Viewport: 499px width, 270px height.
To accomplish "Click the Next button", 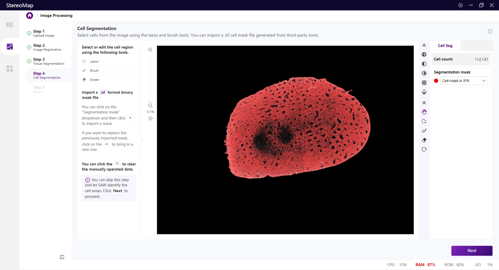I will pyautogui.click(x=472, y=251).
